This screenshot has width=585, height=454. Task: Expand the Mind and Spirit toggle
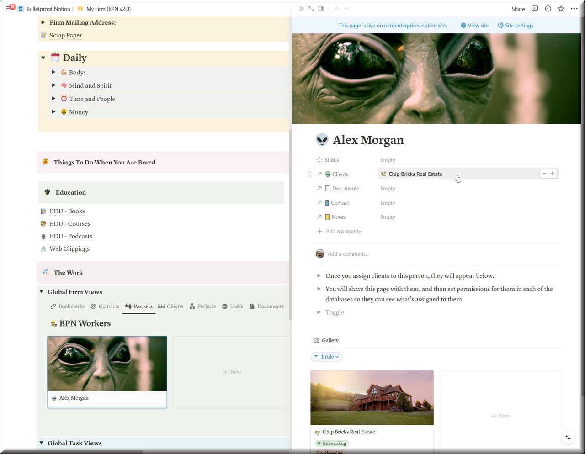click(53, 85)
